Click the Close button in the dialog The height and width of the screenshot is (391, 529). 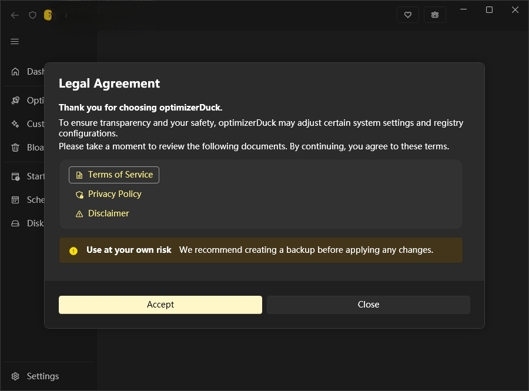point(369,305)
